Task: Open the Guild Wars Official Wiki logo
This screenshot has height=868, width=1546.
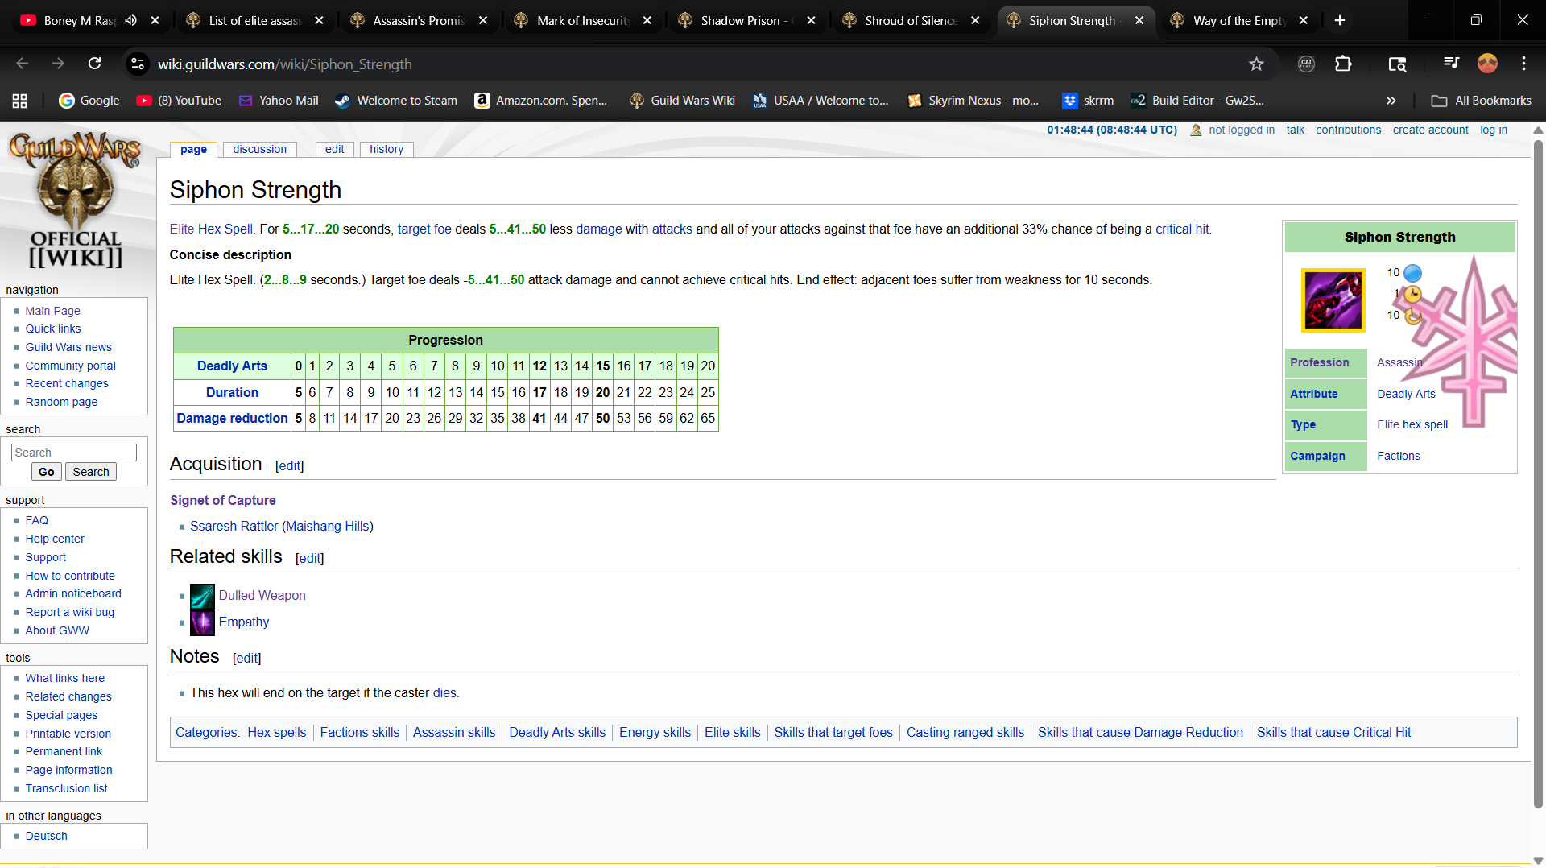Action: (x=76, y=200)
